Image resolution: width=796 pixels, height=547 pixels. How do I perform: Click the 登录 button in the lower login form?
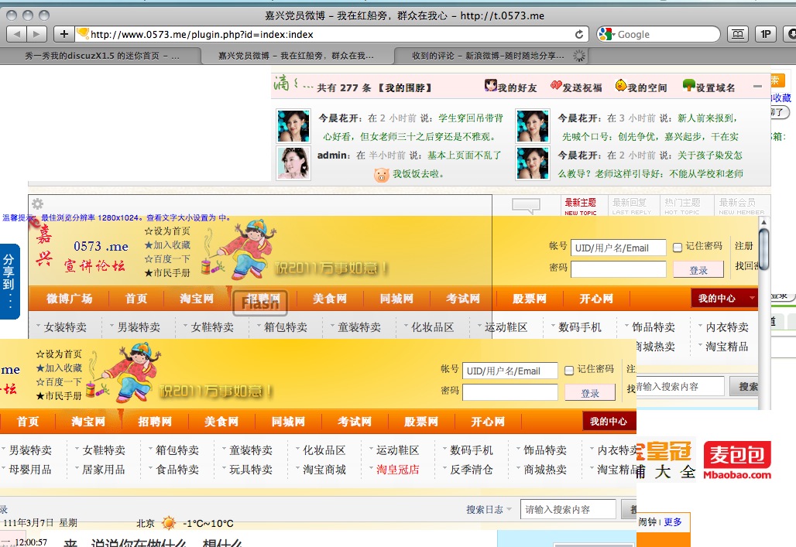coord(590,393)
